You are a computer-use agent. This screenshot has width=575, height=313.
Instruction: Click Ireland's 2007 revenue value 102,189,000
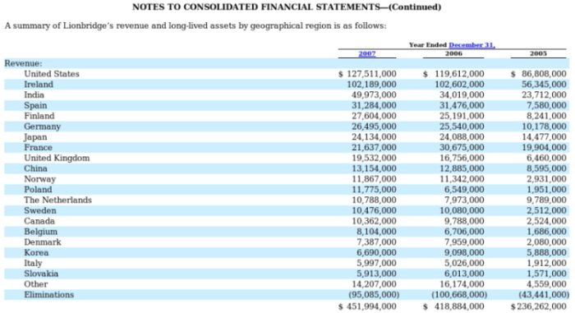[x=371, y=85]
